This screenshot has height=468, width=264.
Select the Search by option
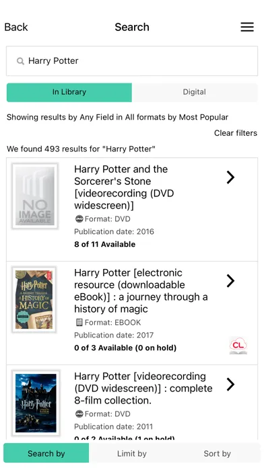pos(46,454)
